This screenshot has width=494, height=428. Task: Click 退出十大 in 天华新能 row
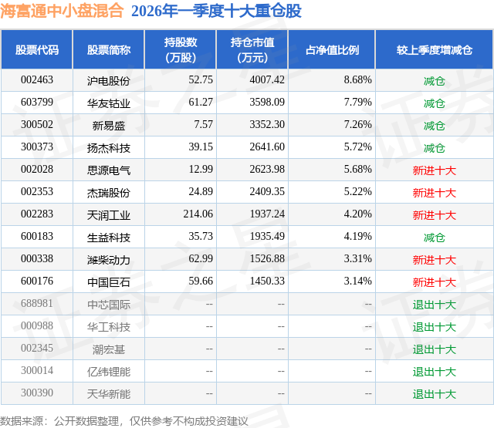(x=435, y=394)
